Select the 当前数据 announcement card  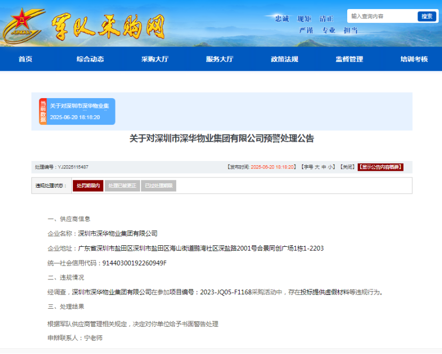[77, 111]
